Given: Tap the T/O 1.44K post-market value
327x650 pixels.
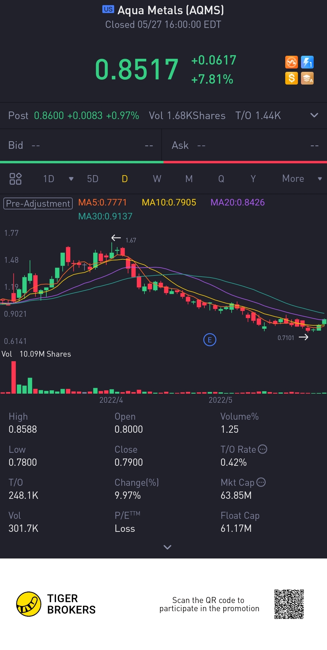Looking at the screenshot, I should pyautogui.click(x=258, y=115).
